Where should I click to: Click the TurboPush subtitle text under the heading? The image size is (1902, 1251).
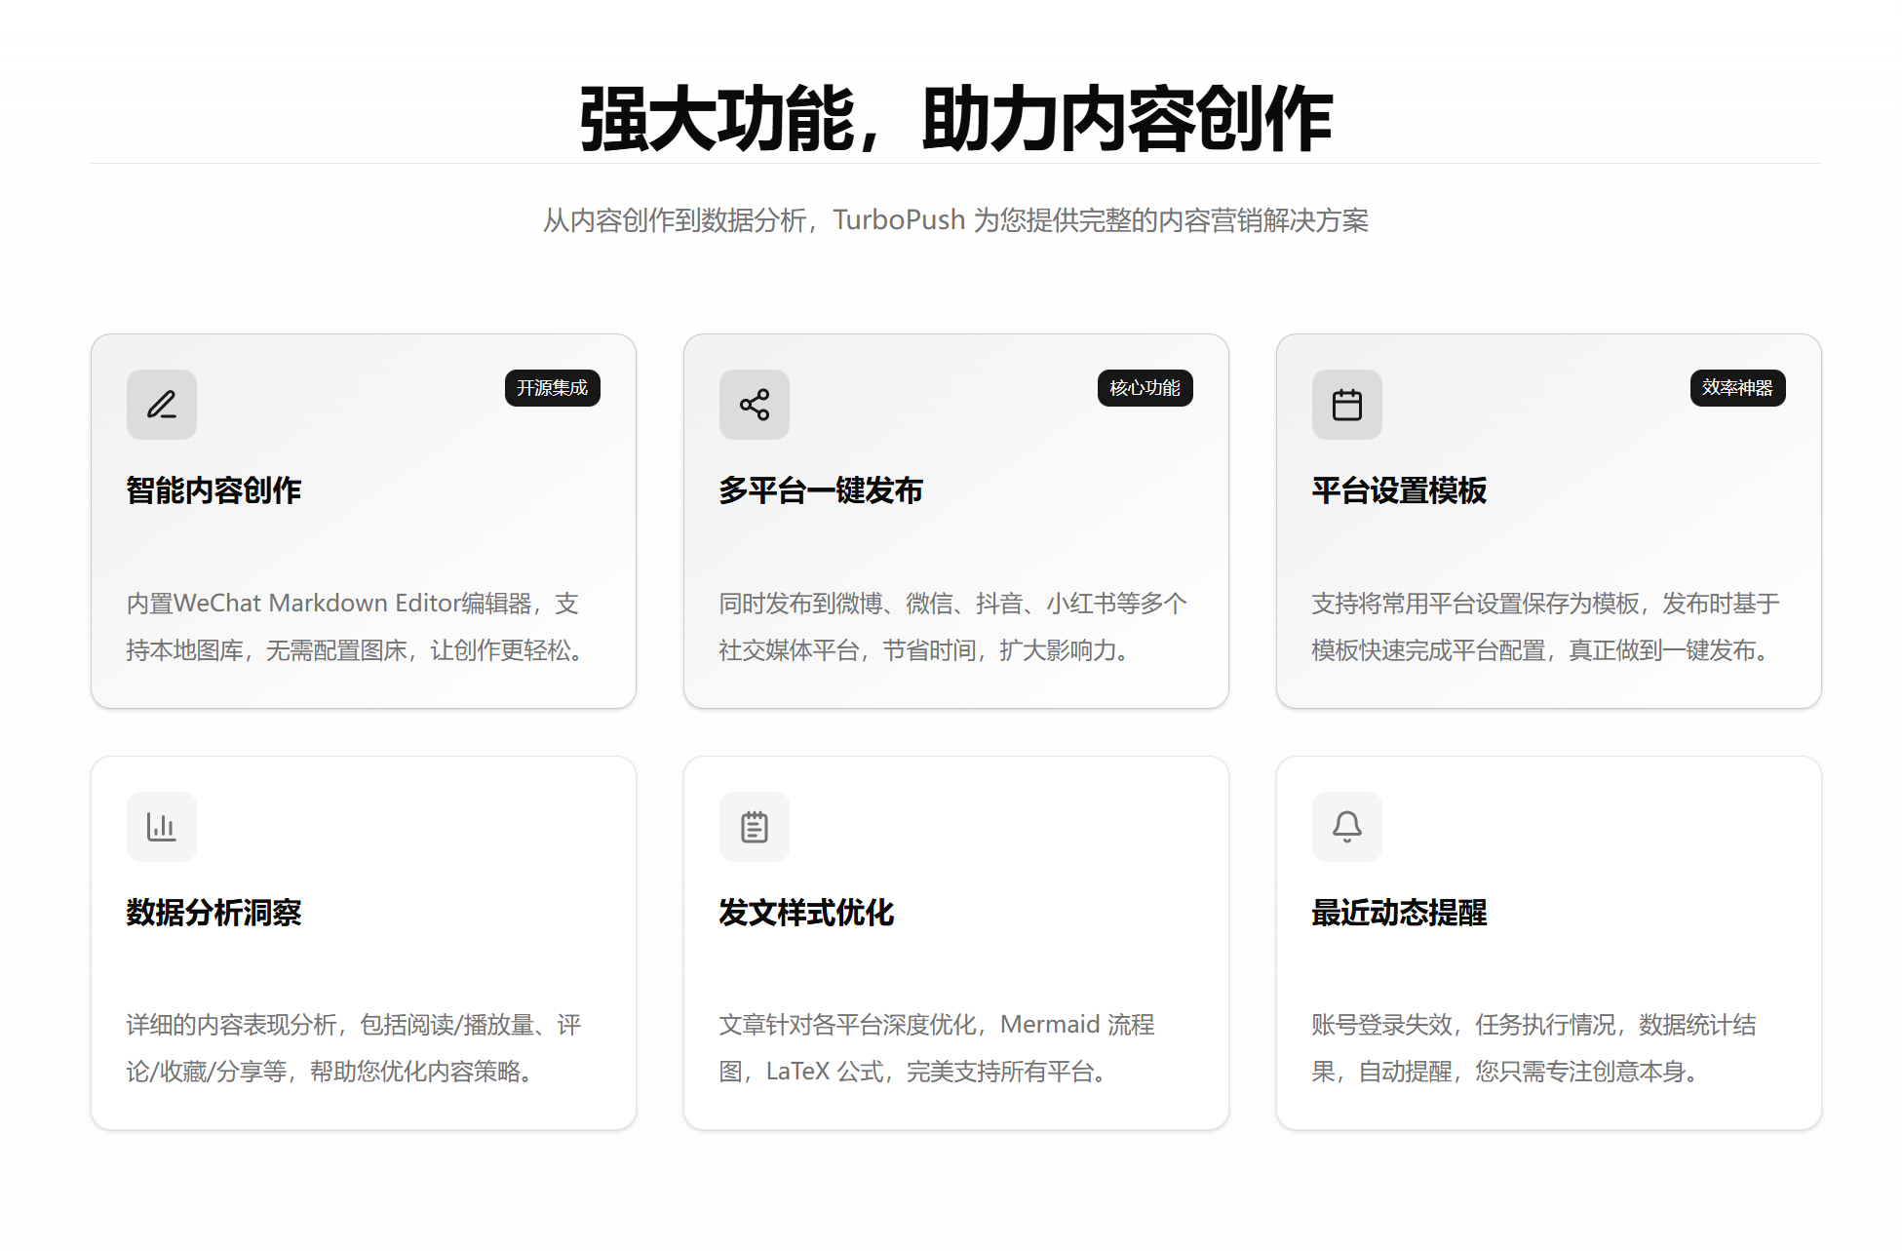click(955, 220)
